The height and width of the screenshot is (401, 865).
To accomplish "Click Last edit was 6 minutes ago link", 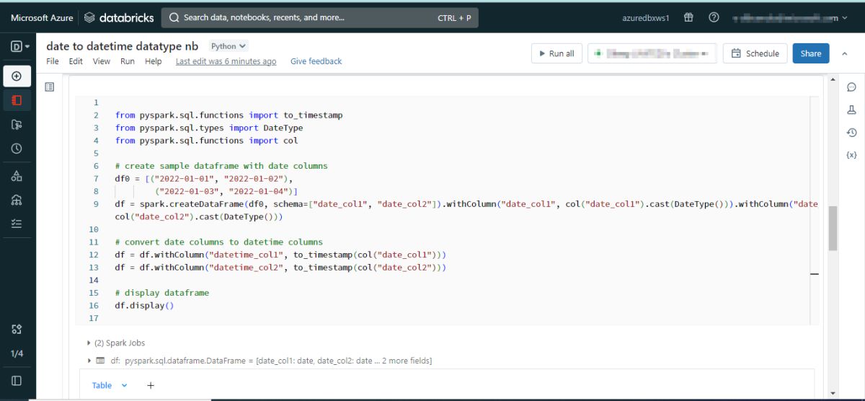I will point(226,61).
